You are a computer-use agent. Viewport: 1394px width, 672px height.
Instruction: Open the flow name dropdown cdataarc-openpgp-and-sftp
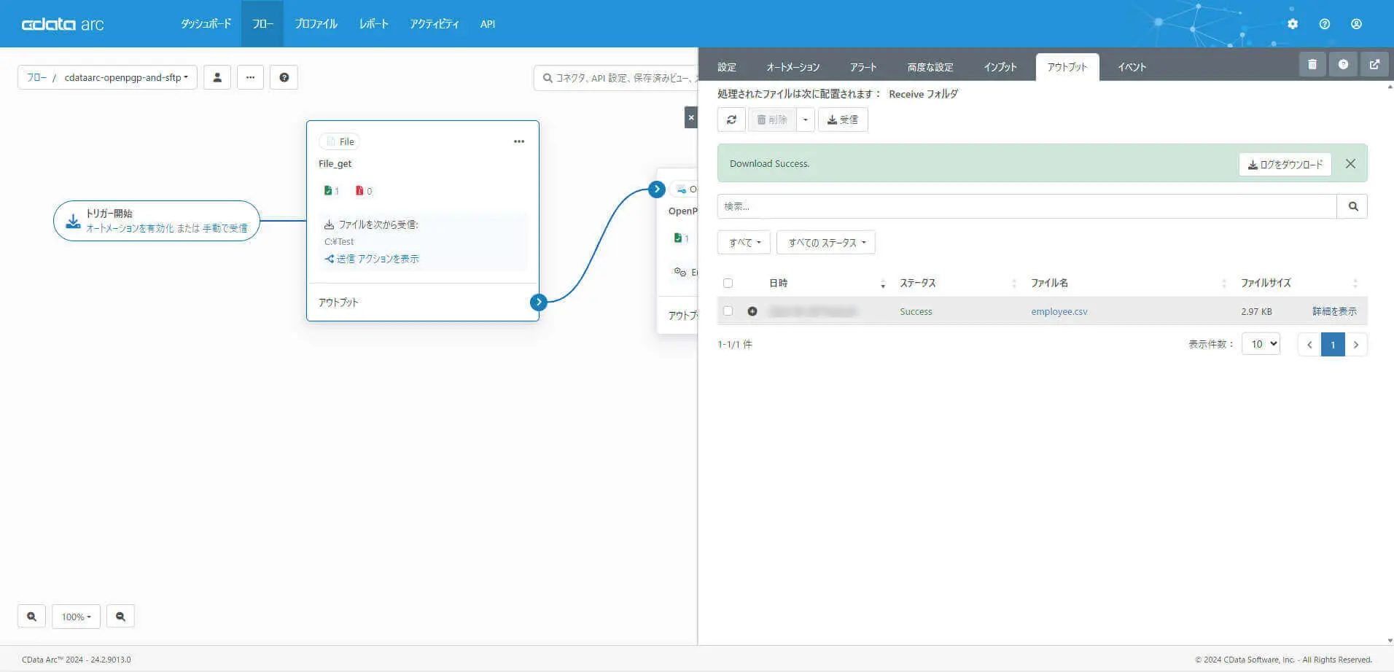click(x=126, y=77)
